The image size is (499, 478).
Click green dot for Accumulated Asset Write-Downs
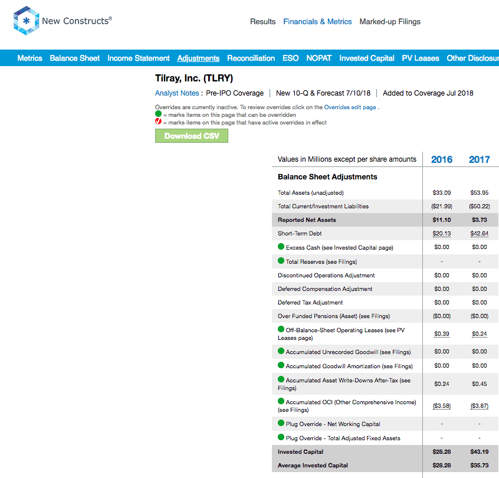pos(281,379)
